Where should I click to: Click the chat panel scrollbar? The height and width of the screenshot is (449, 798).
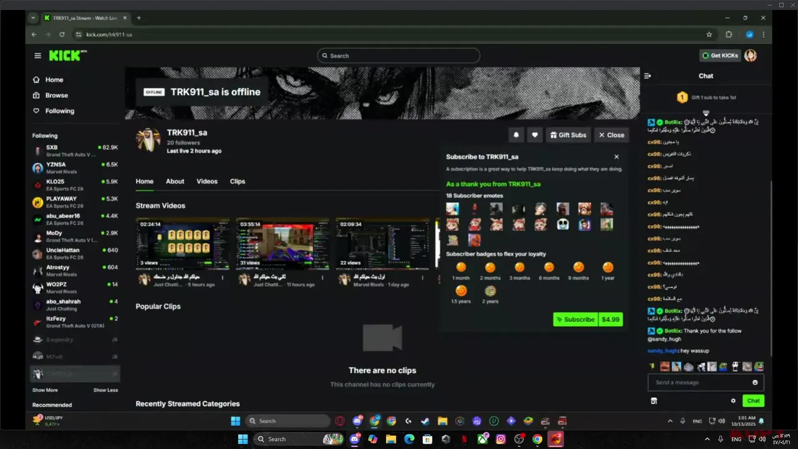[772, 268]
